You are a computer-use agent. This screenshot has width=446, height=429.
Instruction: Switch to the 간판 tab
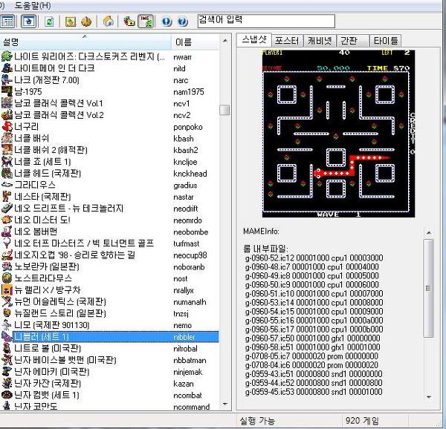pos(352,41)
